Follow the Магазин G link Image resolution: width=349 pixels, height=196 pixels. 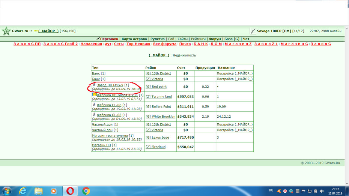click(294, 44)
